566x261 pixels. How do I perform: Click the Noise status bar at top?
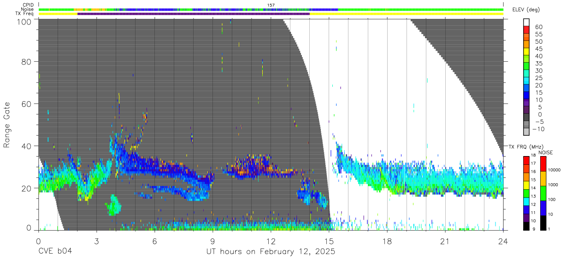click(x=271, y=9)
